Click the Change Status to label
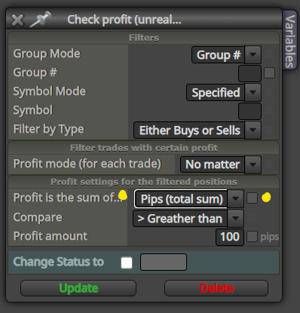 coord(58,262)
